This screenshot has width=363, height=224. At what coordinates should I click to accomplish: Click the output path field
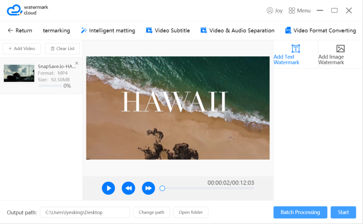coord(85,212)
